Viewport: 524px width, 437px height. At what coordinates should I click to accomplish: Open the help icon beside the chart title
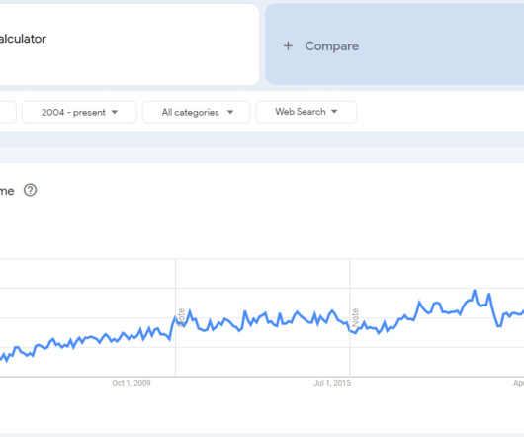pyautogui.click(x=30, y=191)
